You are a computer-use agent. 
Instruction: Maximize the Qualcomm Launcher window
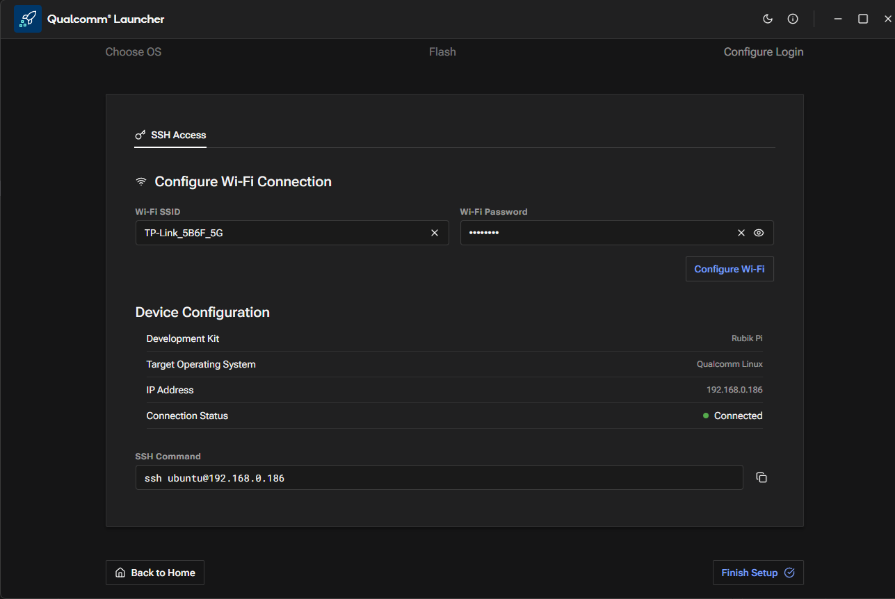(863, 19)
